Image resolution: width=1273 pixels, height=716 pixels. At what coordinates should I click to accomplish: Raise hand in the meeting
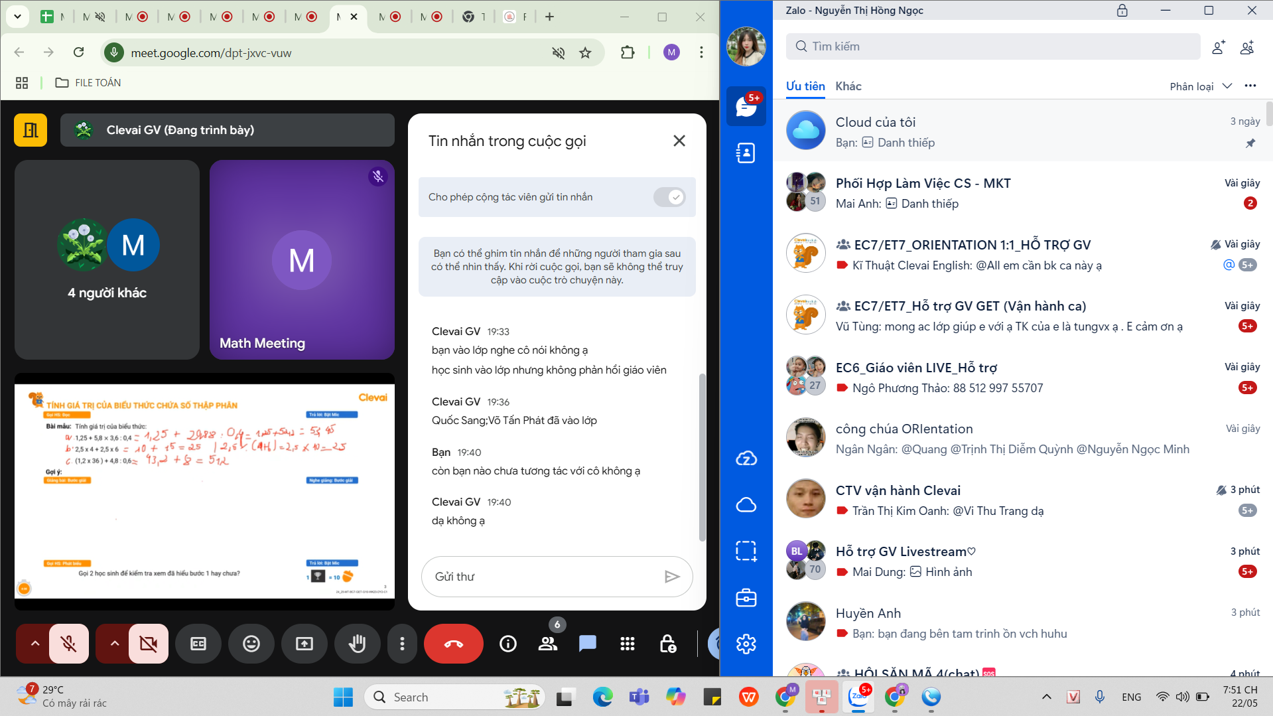(358, 644)
